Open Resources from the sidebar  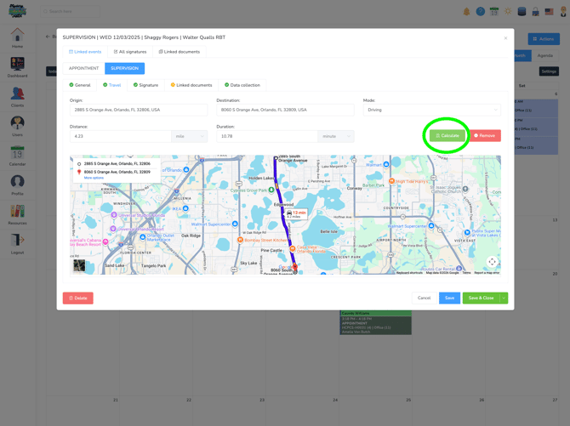click(x=18, y=215)
